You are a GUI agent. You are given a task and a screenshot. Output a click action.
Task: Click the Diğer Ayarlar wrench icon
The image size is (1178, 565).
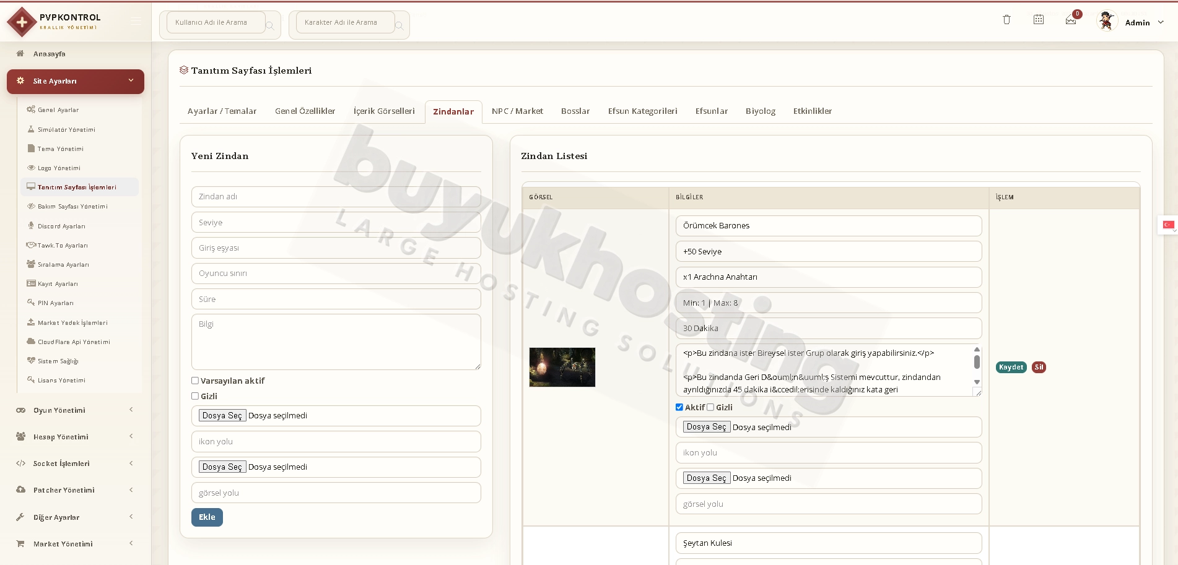coord(20,517)
